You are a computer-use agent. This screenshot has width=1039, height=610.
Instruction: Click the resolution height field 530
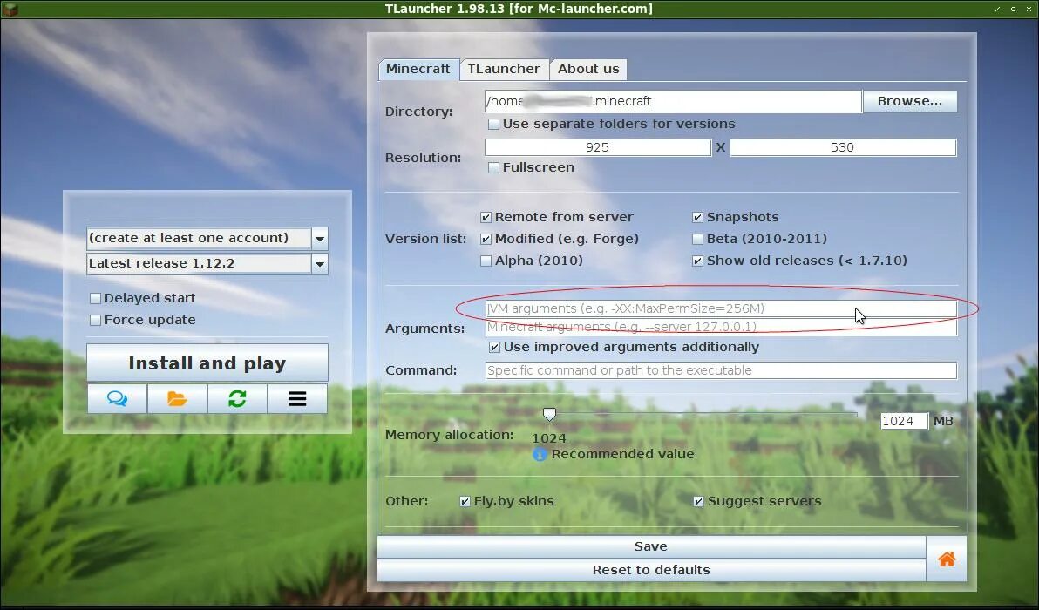tap(843, 147)
